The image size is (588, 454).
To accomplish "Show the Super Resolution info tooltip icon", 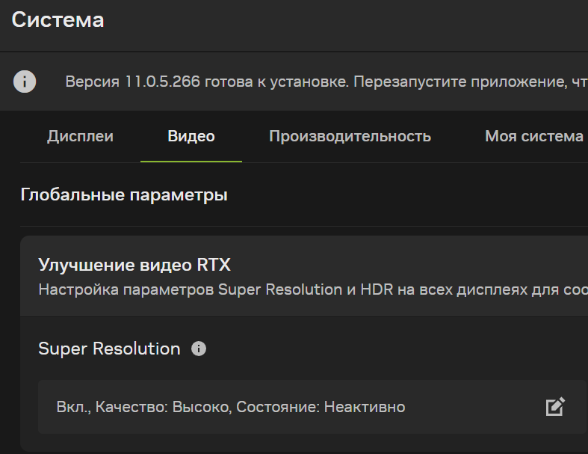I will click(199, 349).
